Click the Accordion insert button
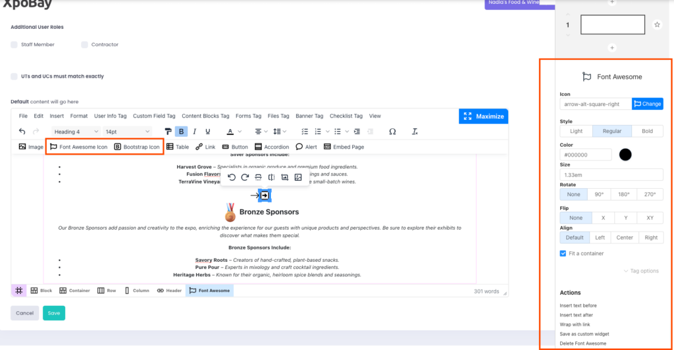This screenshot has width=674, height=350. tap(271, 147)
